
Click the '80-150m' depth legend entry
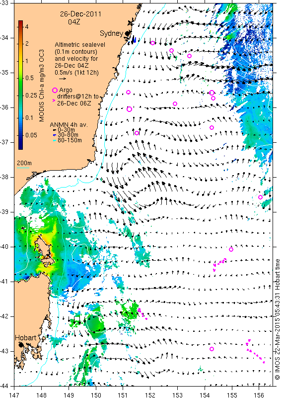pyautogui.click(x=70, y=140)
